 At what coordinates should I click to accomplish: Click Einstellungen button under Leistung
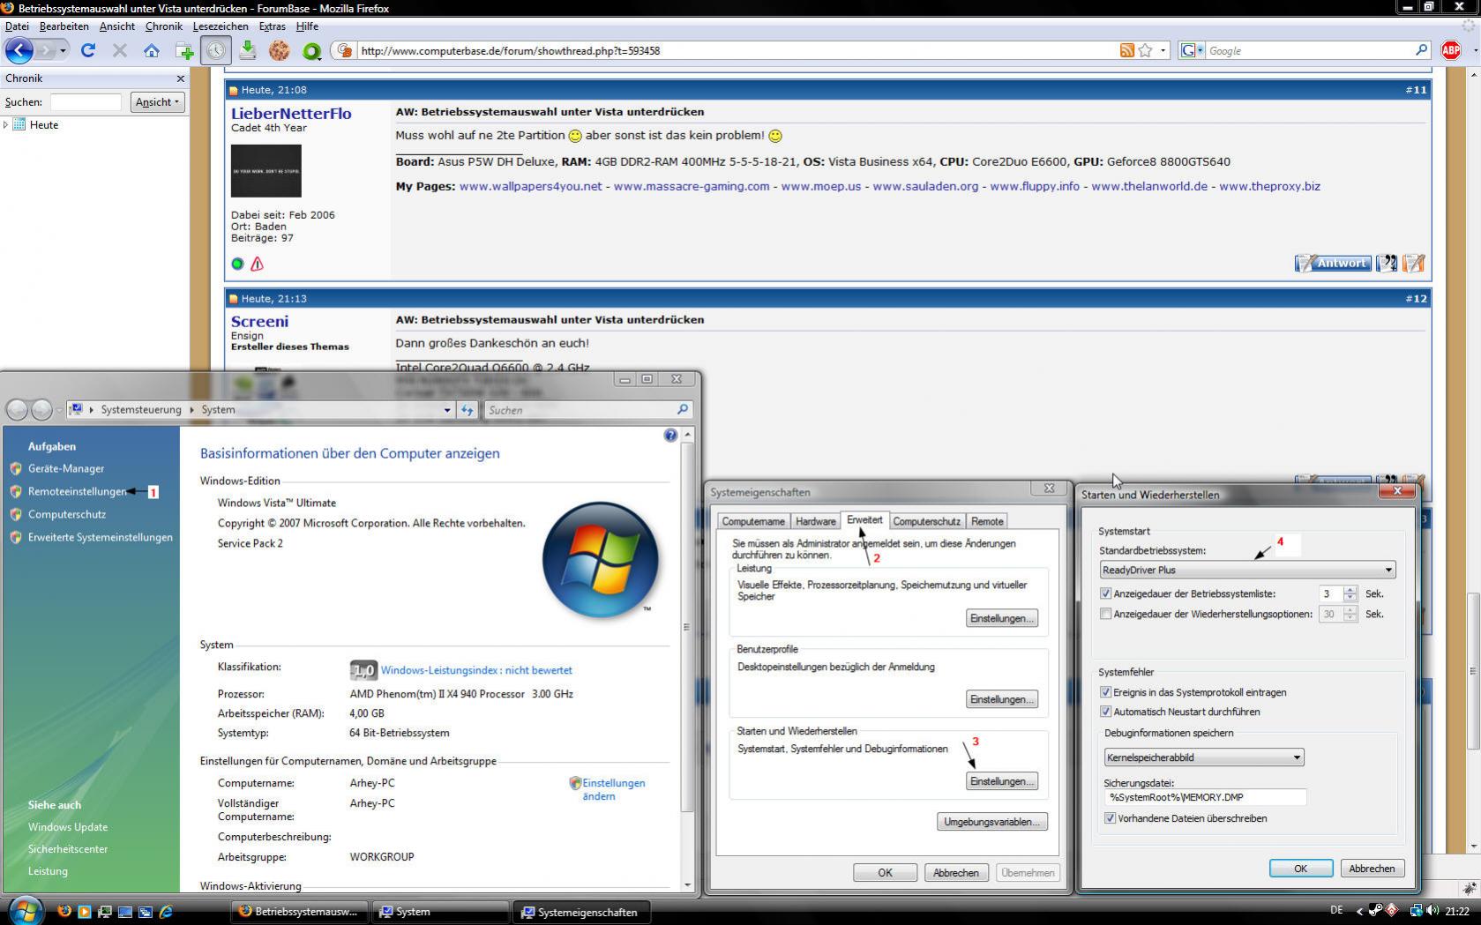point(1001,618)
